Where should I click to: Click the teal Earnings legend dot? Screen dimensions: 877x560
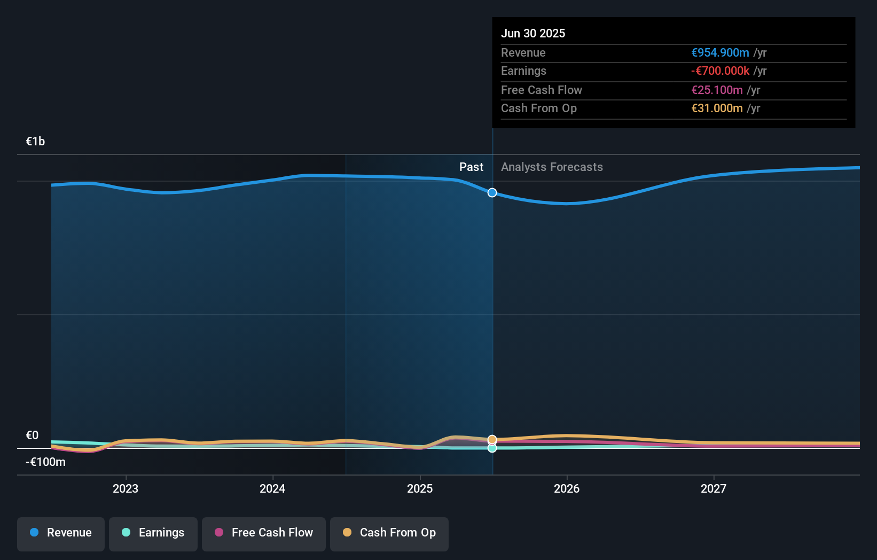125,533
